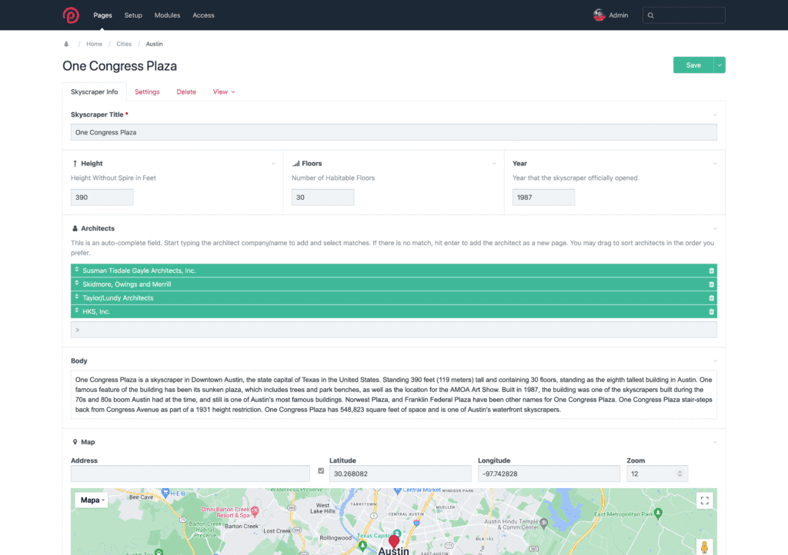Open the Save button dropdown arrow

click(x=720, y=65)
